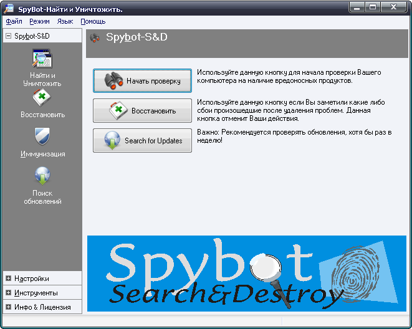Open the Найти и Уничтожить sidebar icon
This screenshot has width=412, height=329.
[42, 60]
